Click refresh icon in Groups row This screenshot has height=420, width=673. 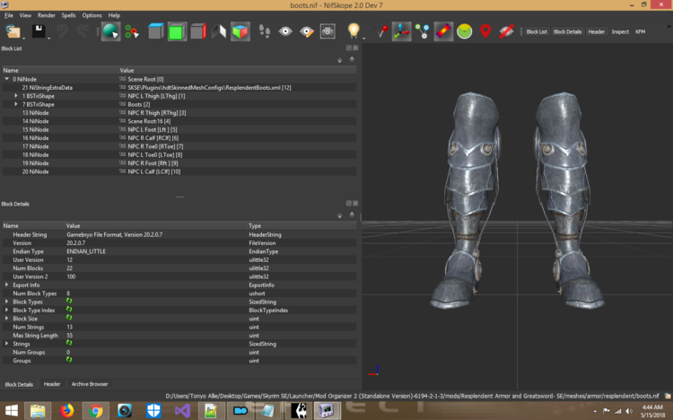69,360
